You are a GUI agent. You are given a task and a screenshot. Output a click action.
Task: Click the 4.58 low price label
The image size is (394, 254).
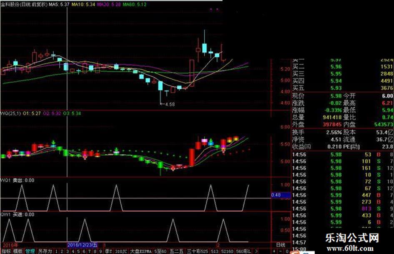pyautogui.click(x=170, y=104)
